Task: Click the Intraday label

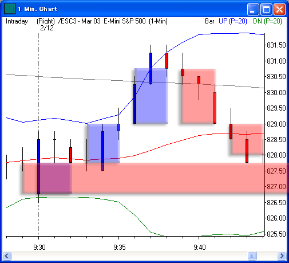Action: tap(17, 21)
